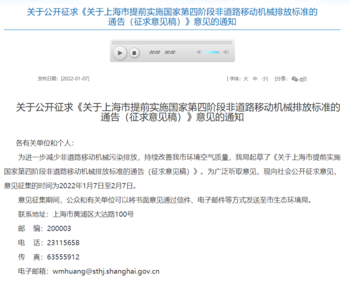Click the total duration time readout
Viewport: 350px width, 281px height.
[x=170, y=52]
